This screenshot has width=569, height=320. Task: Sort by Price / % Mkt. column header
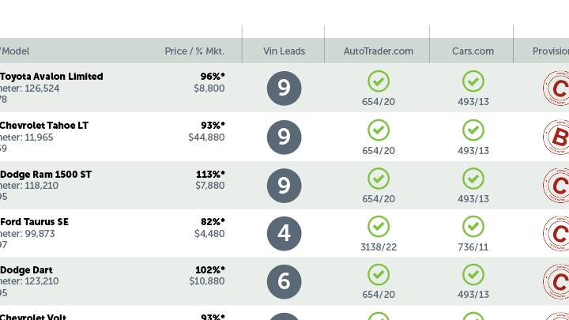pyautogui.click(x=195, y=51)
